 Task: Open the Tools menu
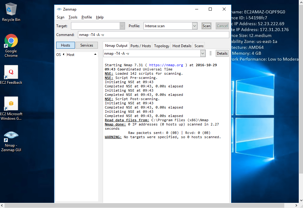73,17
